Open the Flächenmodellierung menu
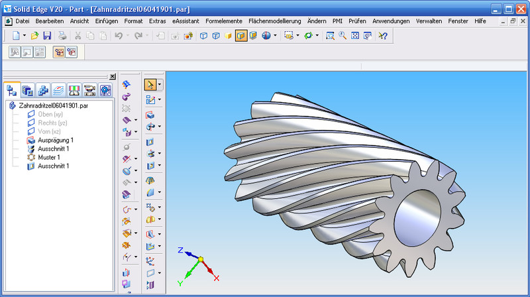Image resolution: width=530 pixels, height=297 pixels. click(x=274, y=21)
